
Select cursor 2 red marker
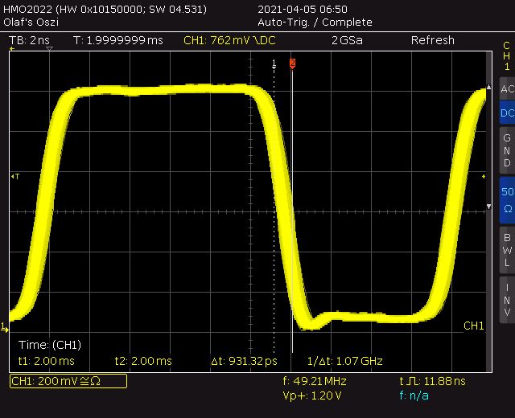(292, 63)
